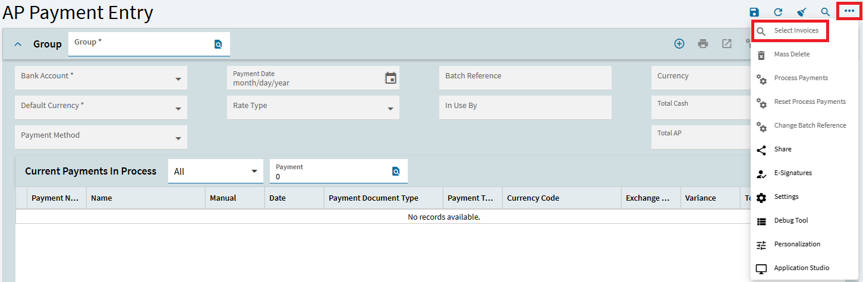Sort by Payment Document Type column
The height and width of the screenshot is (282, 863).
coord(383,198)
